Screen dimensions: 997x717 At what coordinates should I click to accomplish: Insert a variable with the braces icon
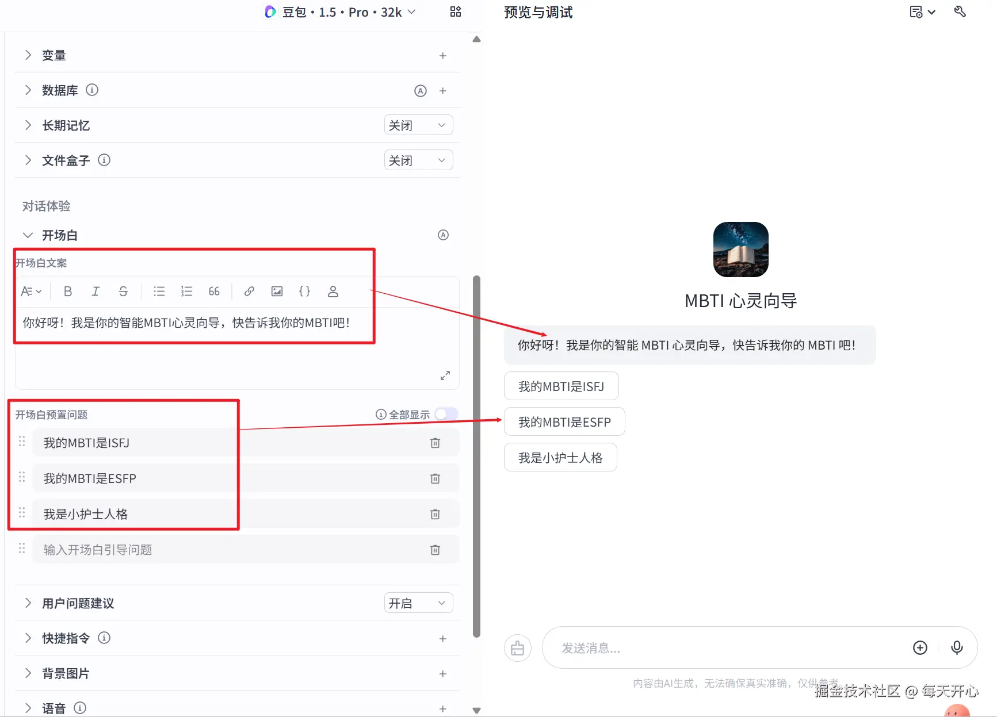click(304, 292)
